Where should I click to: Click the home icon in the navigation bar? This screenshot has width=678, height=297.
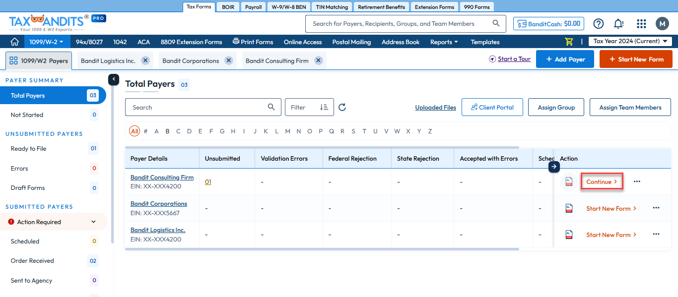[x=15, y=42]
